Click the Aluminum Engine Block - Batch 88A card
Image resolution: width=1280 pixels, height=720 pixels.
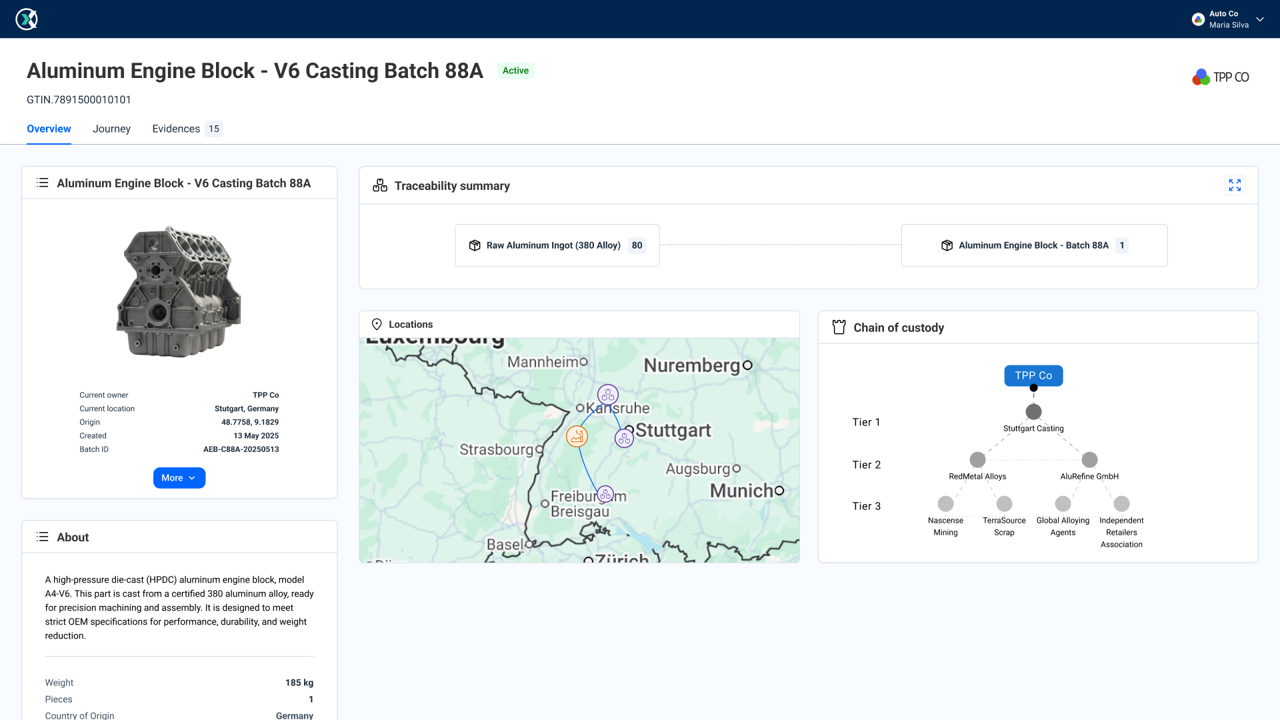(x=1034, y=245)
